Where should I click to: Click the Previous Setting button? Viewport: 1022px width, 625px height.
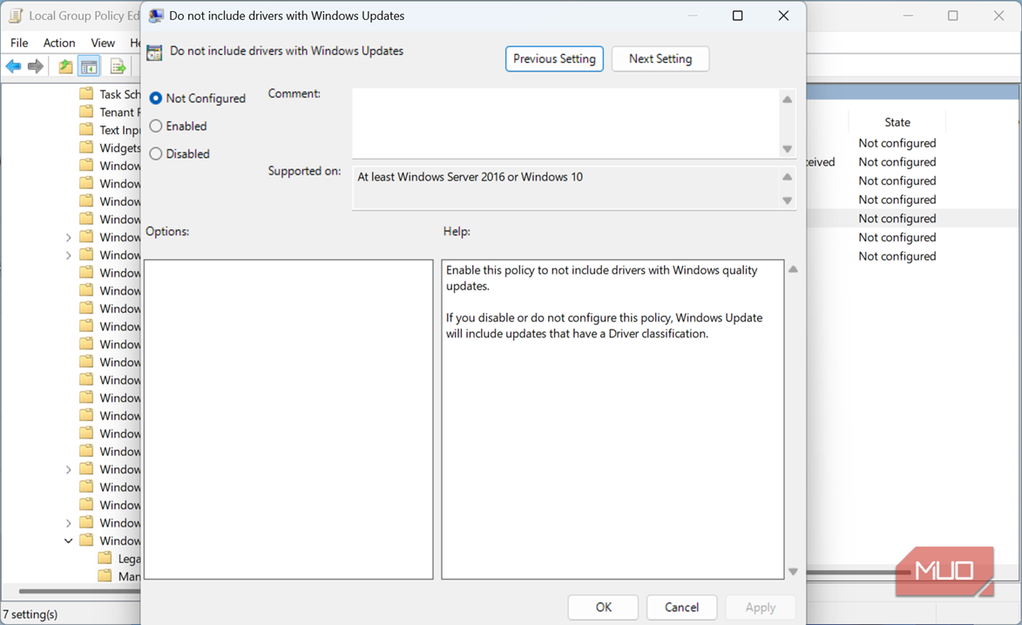[555, 58]
